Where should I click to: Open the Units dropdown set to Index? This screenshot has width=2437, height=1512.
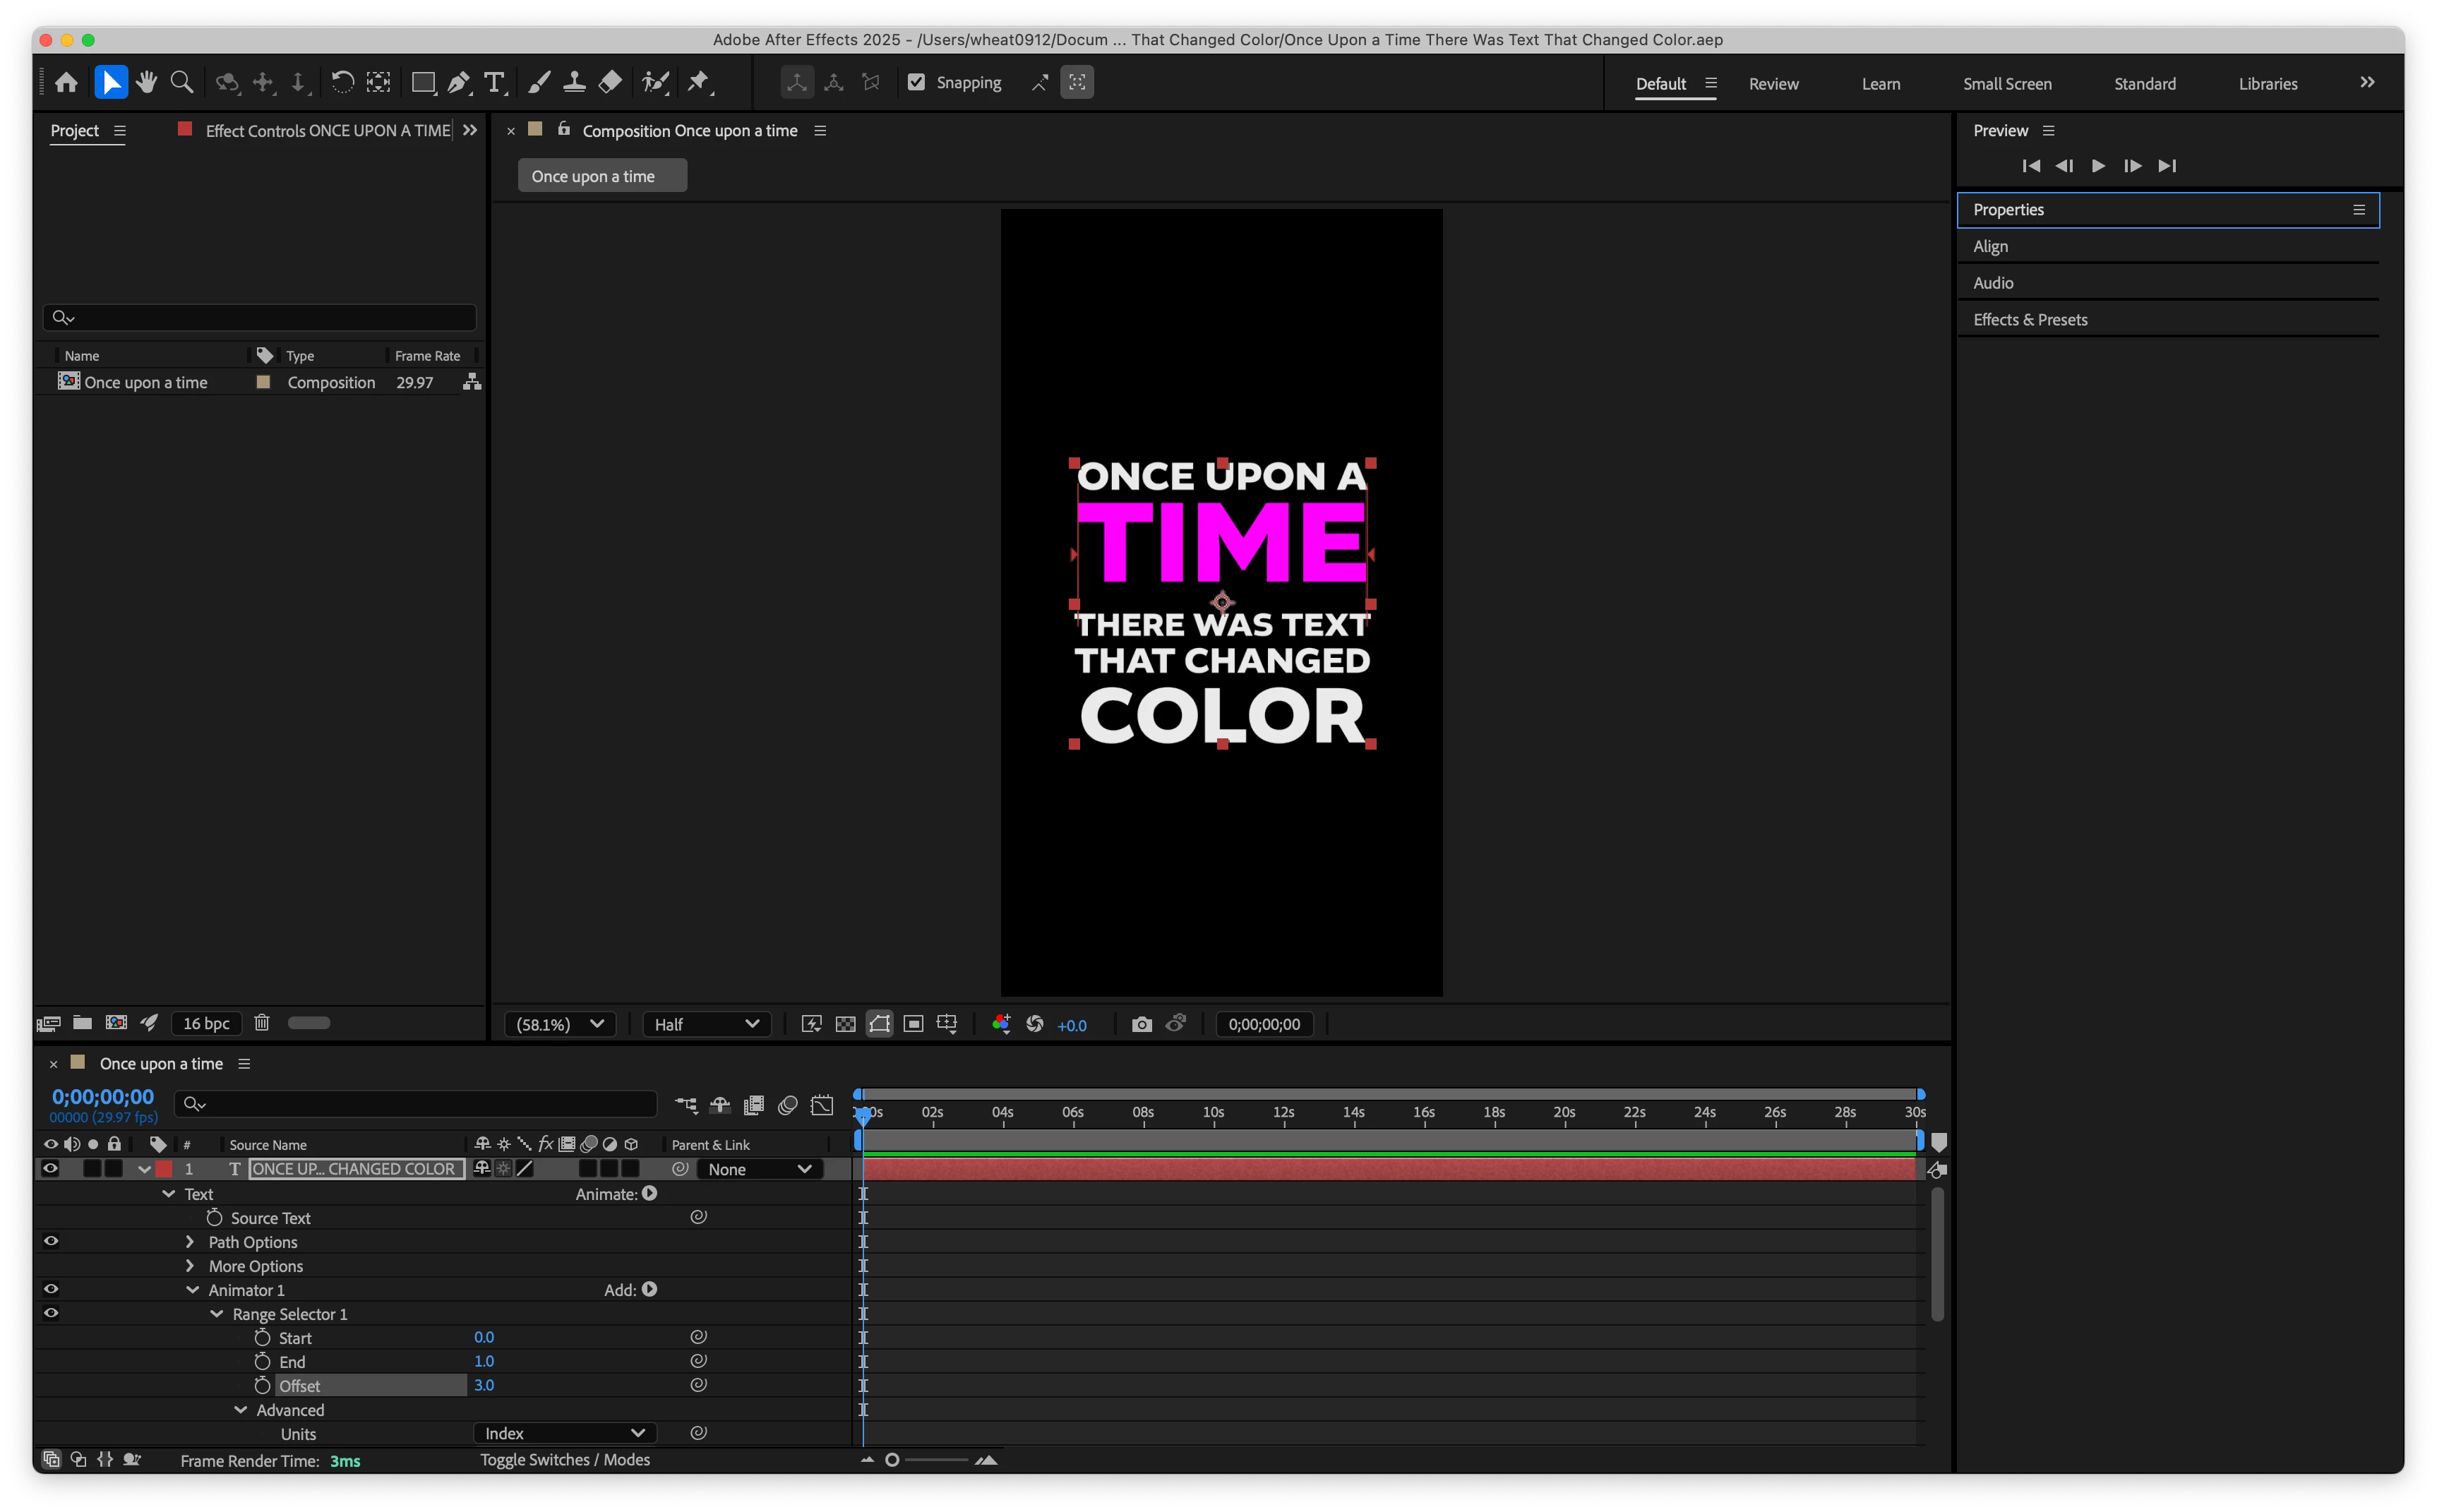[564, 1433]
